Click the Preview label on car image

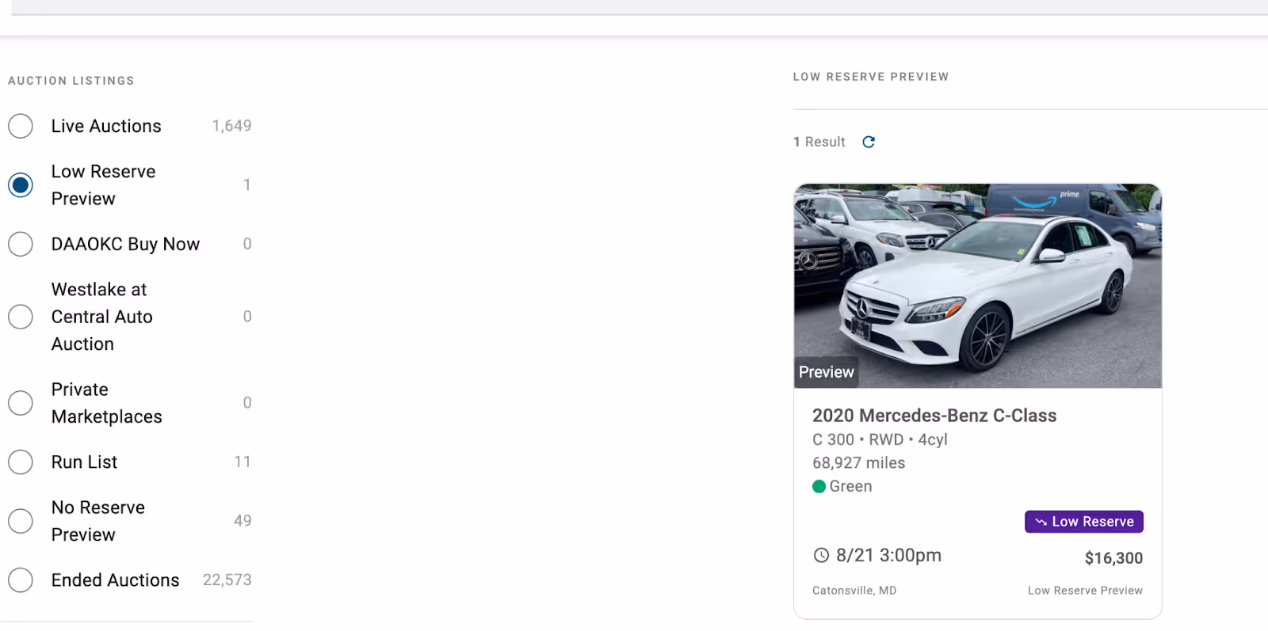click(827, 372)
